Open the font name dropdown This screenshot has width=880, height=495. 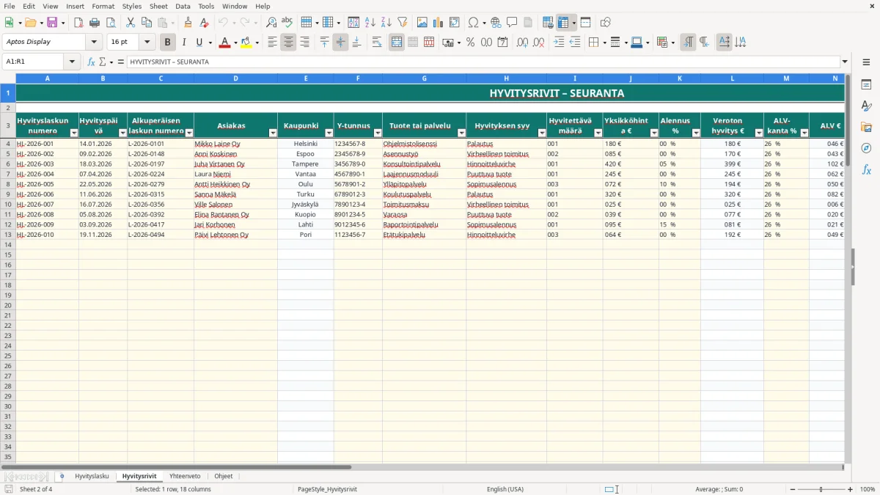pyautogui.click(x=94, y=43)
